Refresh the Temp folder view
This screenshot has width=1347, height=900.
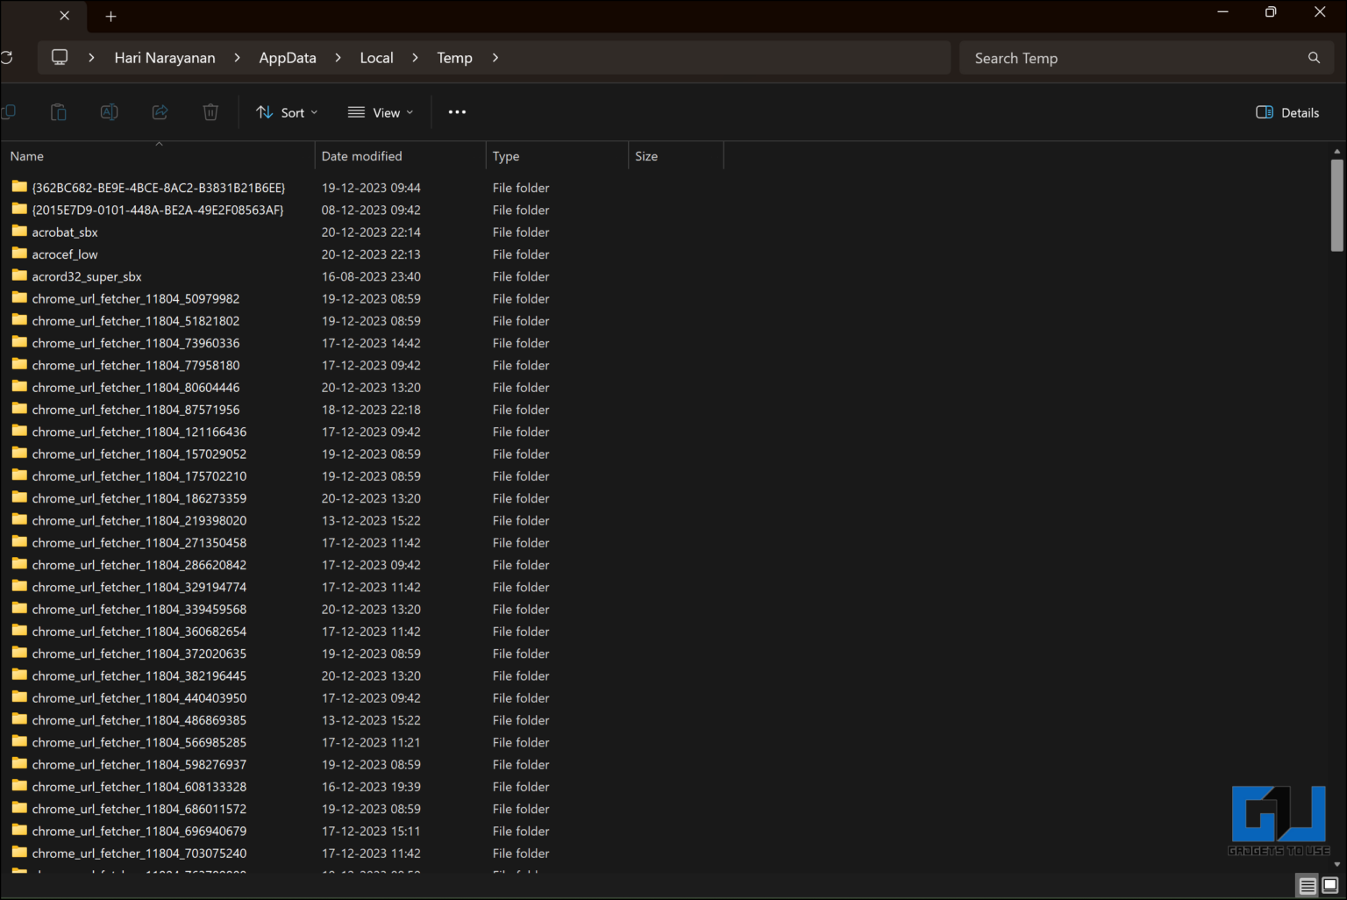7,57
